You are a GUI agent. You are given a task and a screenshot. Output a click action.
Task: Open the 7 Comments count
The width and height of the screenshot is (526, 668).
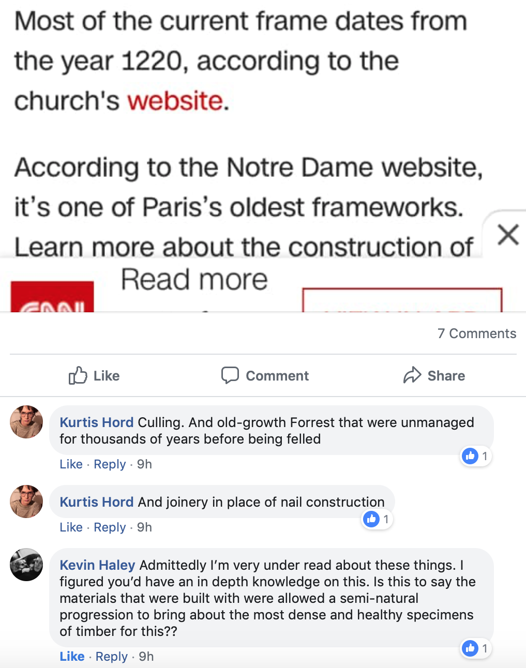[476, 333]
